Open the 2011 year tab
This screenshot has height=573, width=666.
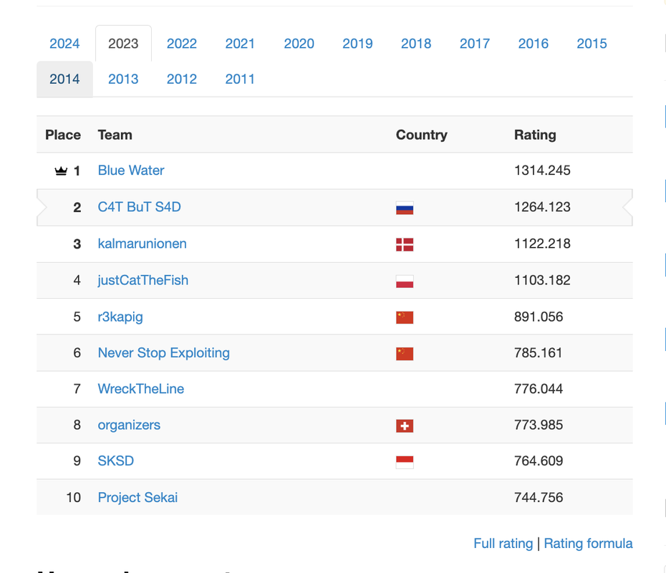tap(240, 79)
